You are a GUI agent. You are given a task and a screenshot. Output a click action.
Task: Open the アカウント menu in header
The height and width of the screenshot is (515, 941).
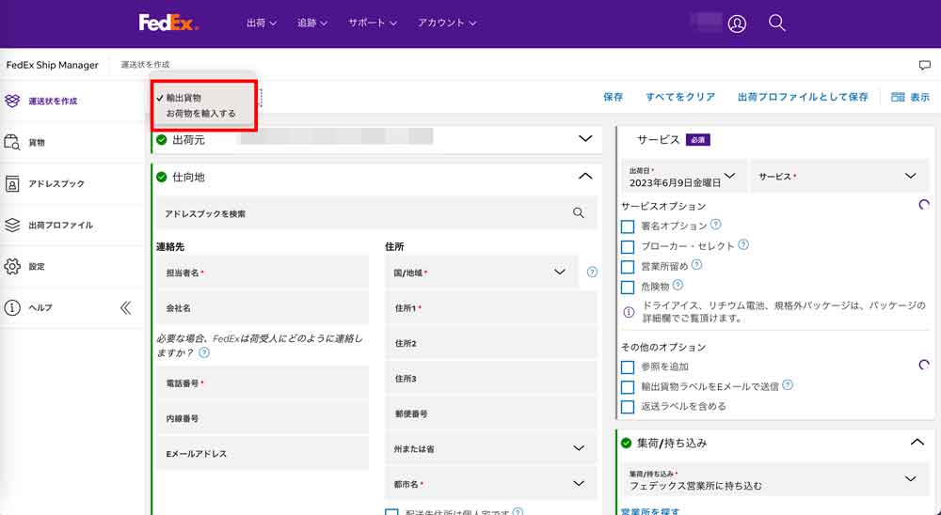pyautogui.click(x=446, y=23)
